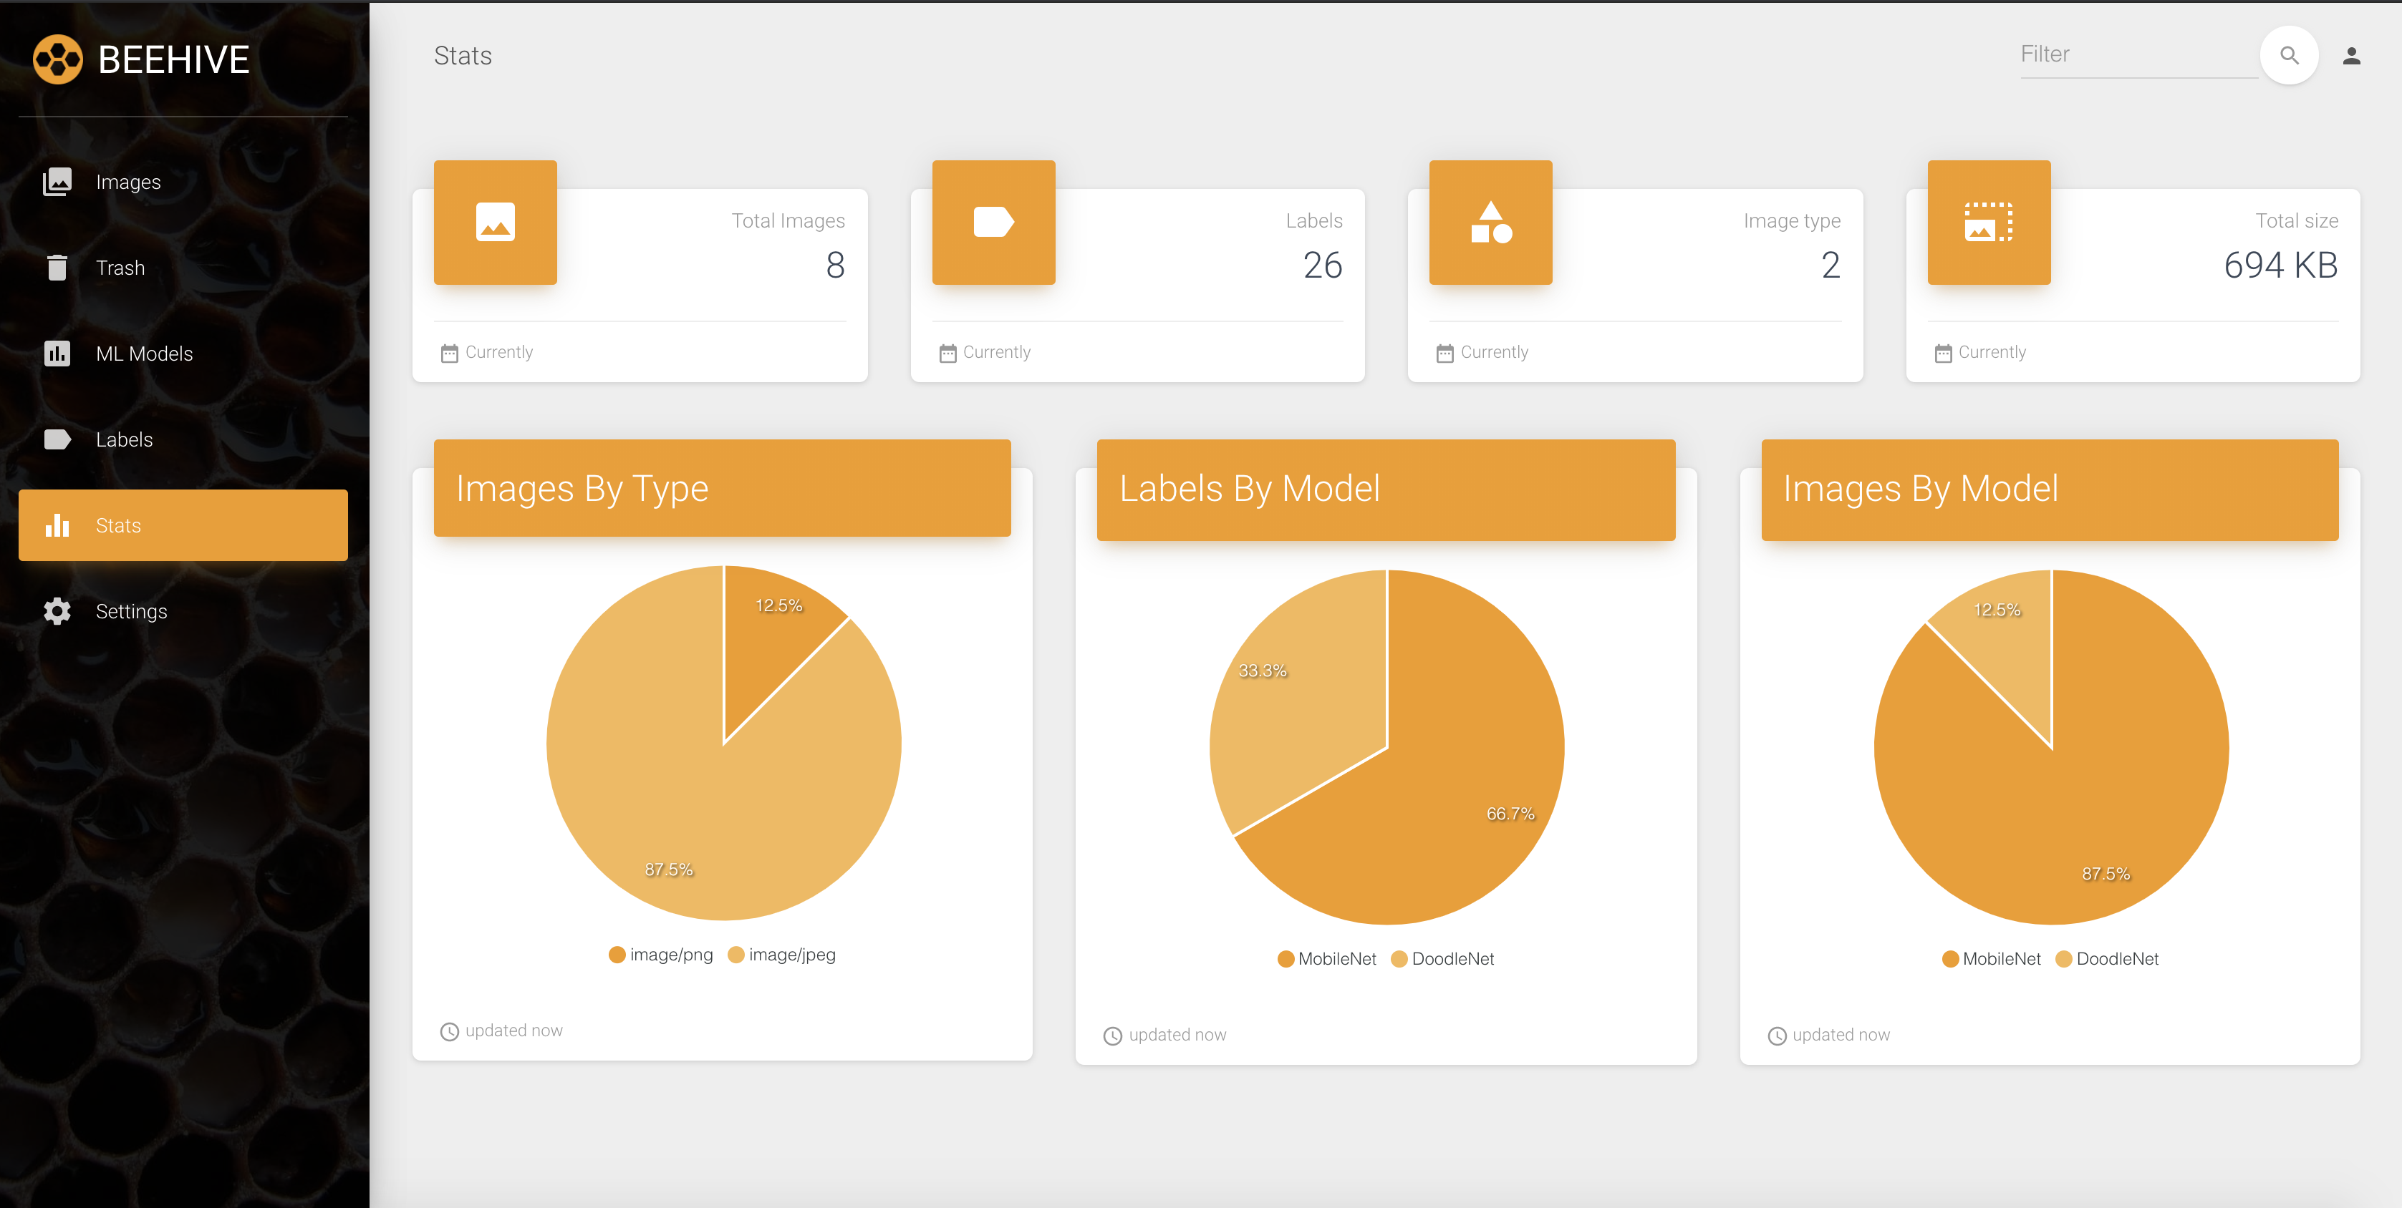Go to ML Models page
This screenshot has width=2402, height=1208.
point(144,354)
